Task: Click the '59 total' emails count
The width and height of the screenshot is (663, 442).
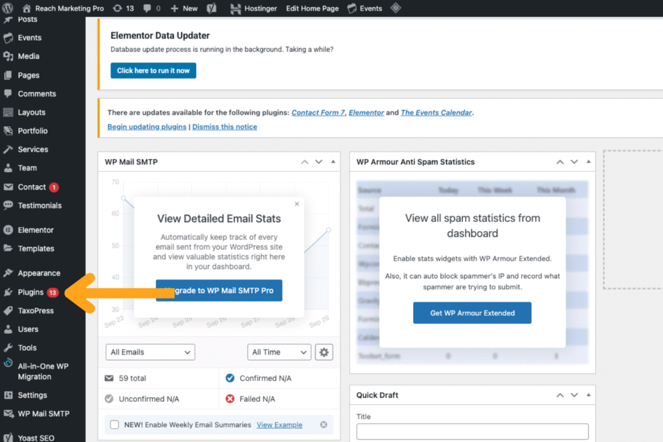Action: coord(132,378)
